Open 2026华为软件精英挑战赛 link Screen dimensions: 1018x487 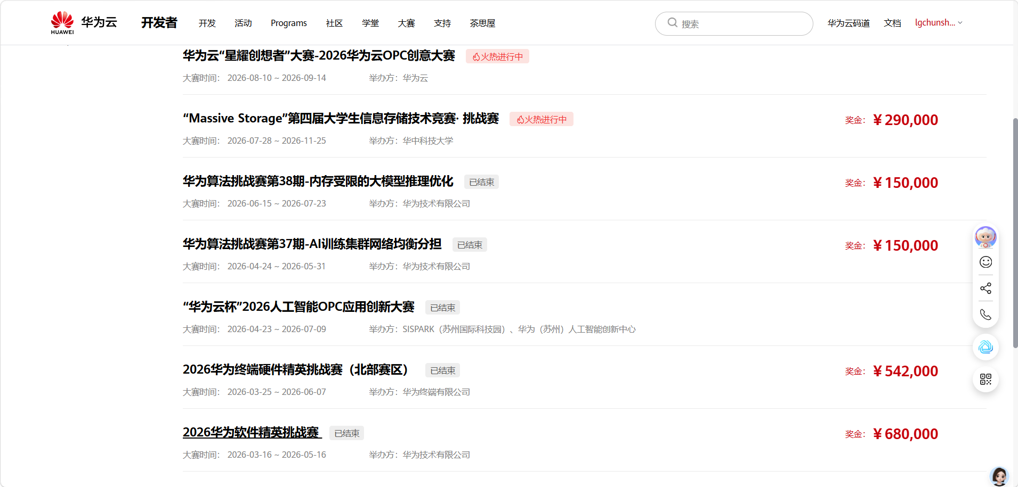(x=251, y=432)
